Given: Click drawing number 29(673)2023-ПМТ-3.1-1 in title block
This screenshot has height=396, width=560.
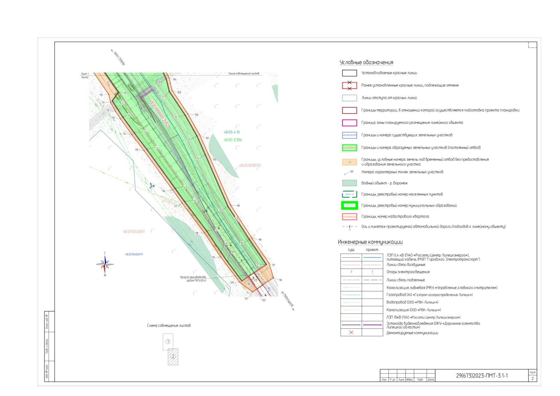Looking at the screenshot, I should click(x=482, y=376).
